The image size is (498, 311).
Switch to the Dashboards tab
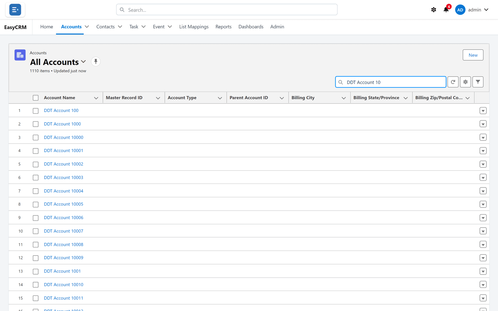[x=251, y=27]
